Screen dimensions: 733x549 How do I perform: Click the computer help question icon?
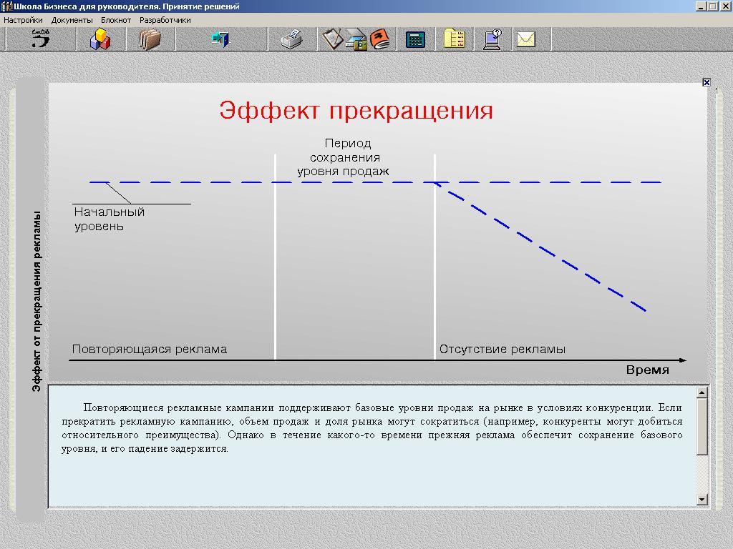tap(492, 39)
